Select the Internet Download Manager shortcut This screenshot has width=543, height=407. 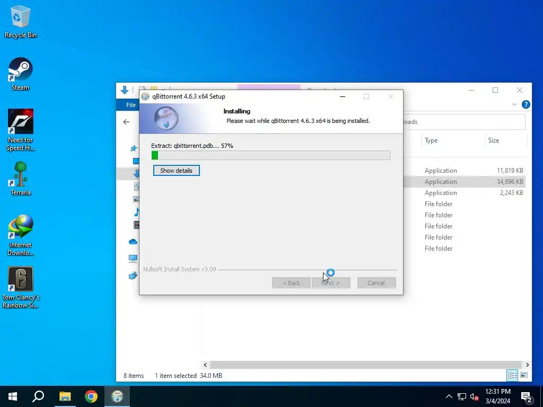coord(21,235)
